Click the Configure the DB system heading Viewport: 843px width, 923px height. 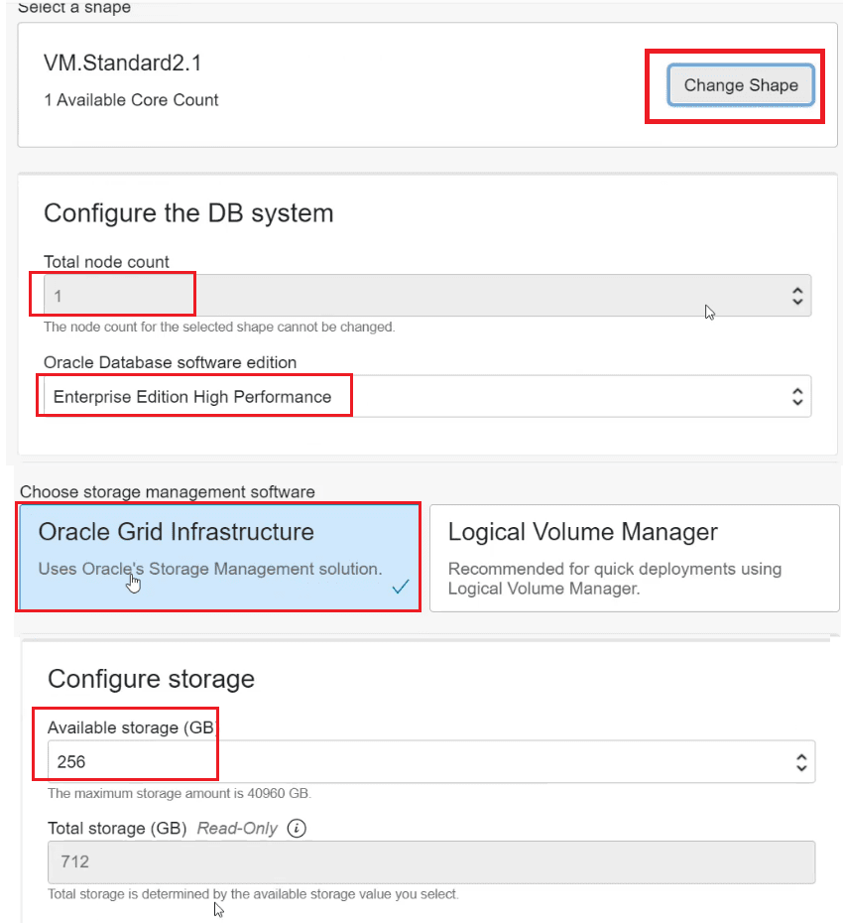[x=188, y=213]
